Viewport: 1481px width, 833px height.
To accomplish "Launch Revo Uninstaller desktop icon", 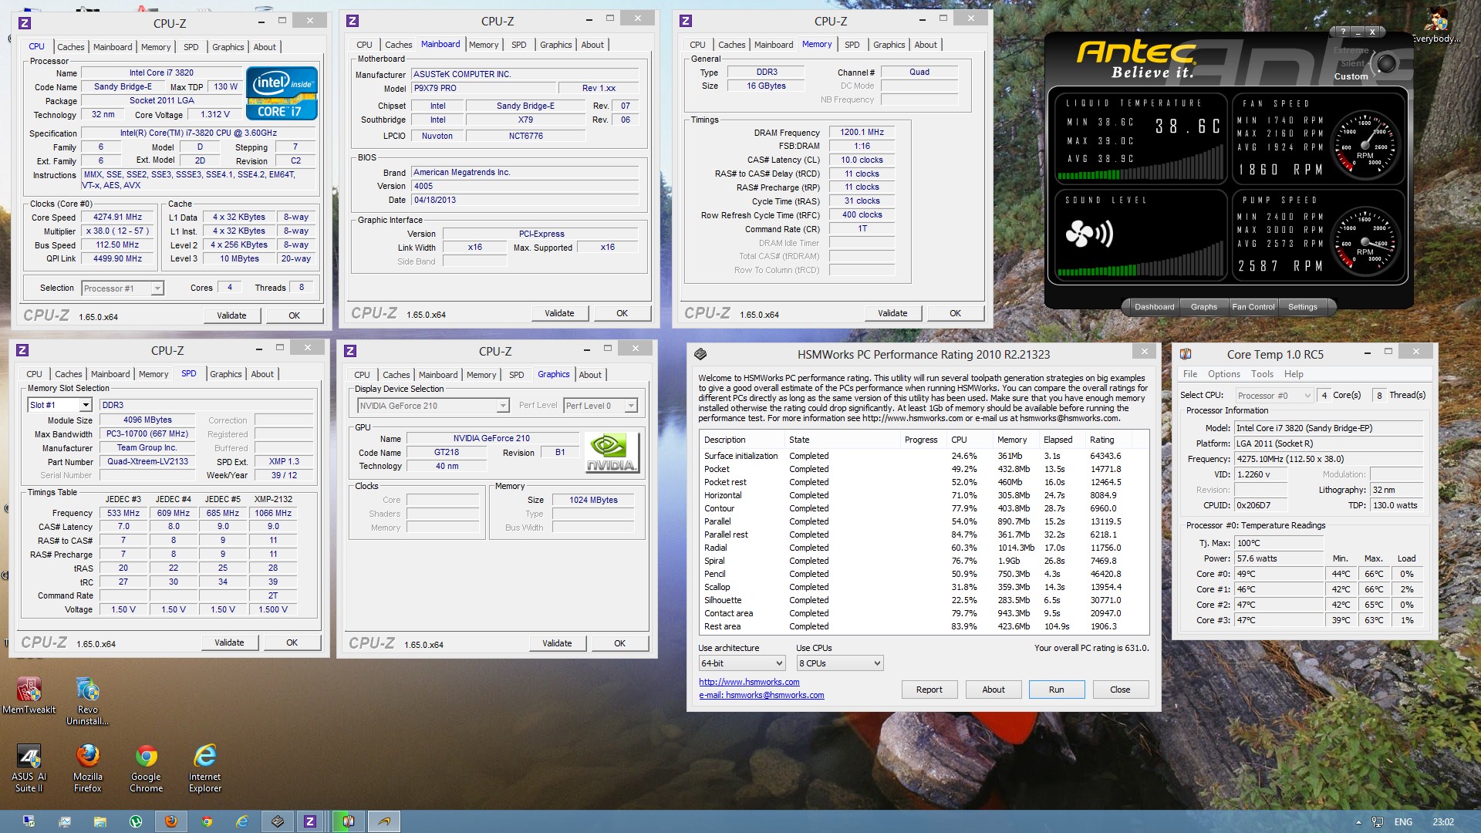I will click(87, 690).
